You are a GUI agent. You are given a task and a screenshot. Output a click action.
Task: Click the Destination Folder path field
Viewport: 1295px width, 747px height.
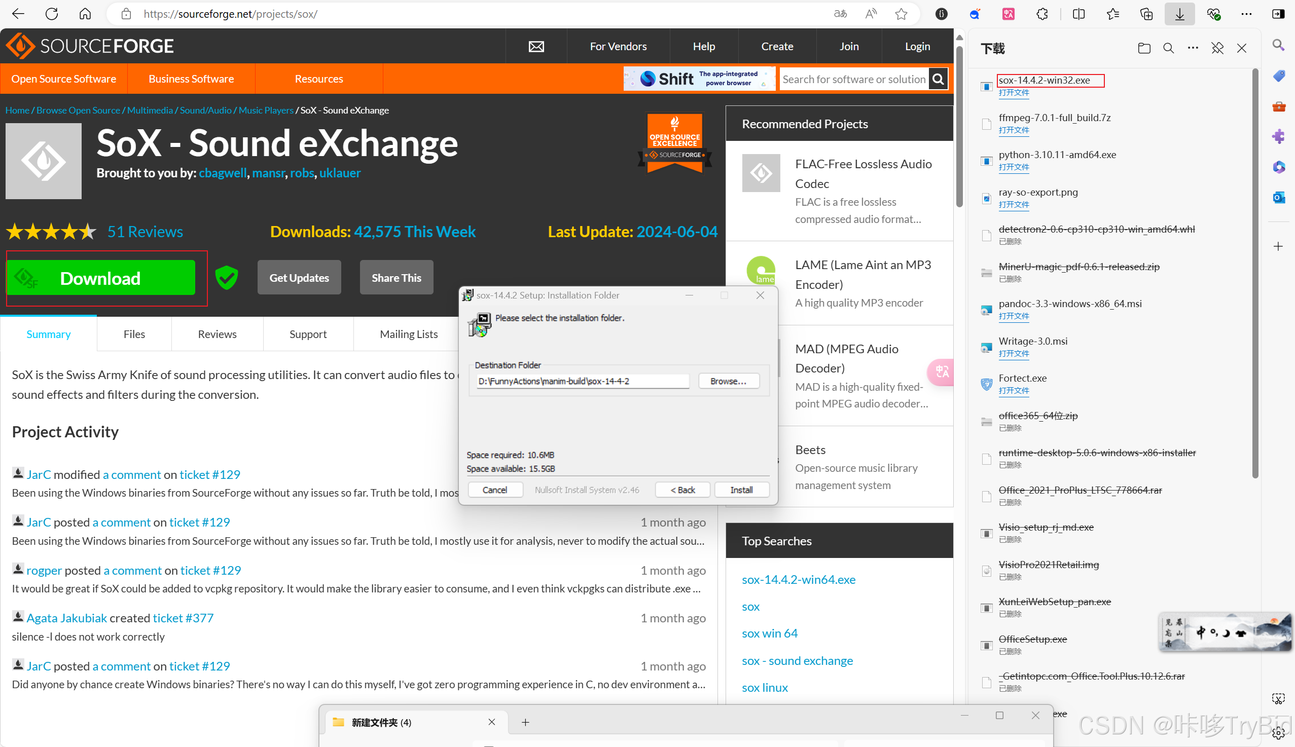583,381
